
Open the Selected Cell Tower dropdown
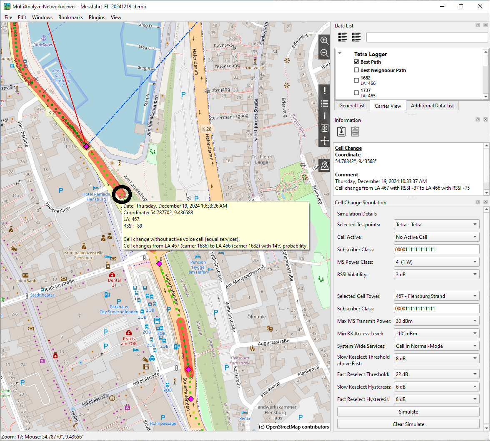tap(436, 296)
